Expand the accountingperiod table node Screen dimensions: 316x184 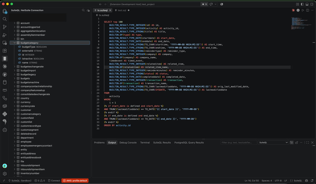point(15,27)
